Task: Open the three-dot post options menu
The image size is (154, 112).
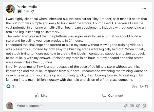Action: tap(144, 8)
